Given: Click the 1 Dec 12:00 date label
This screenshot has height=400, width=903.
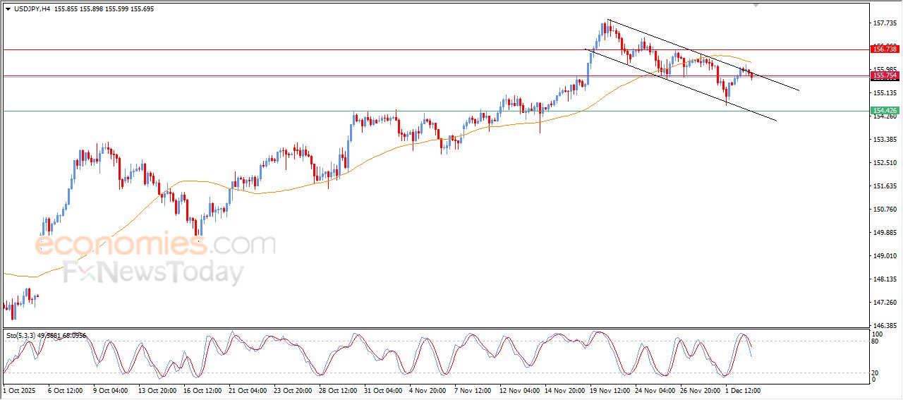Looking at the screenshot, I should (x=742, y=390).
